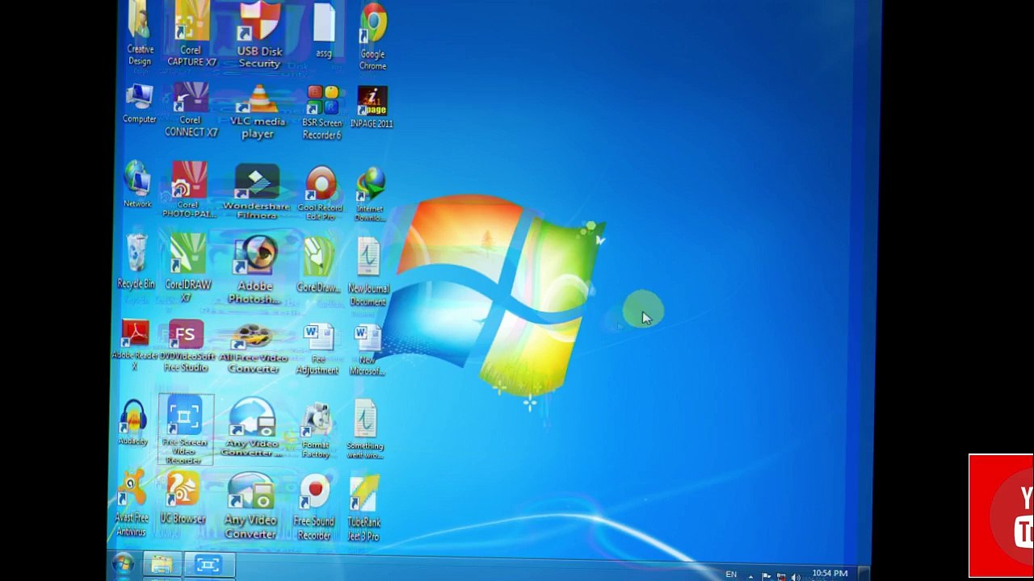Open Internet Download Manager shortcut
This screenshot has height=581, width=1034.
pyautogui.click(x=370, y=194)
